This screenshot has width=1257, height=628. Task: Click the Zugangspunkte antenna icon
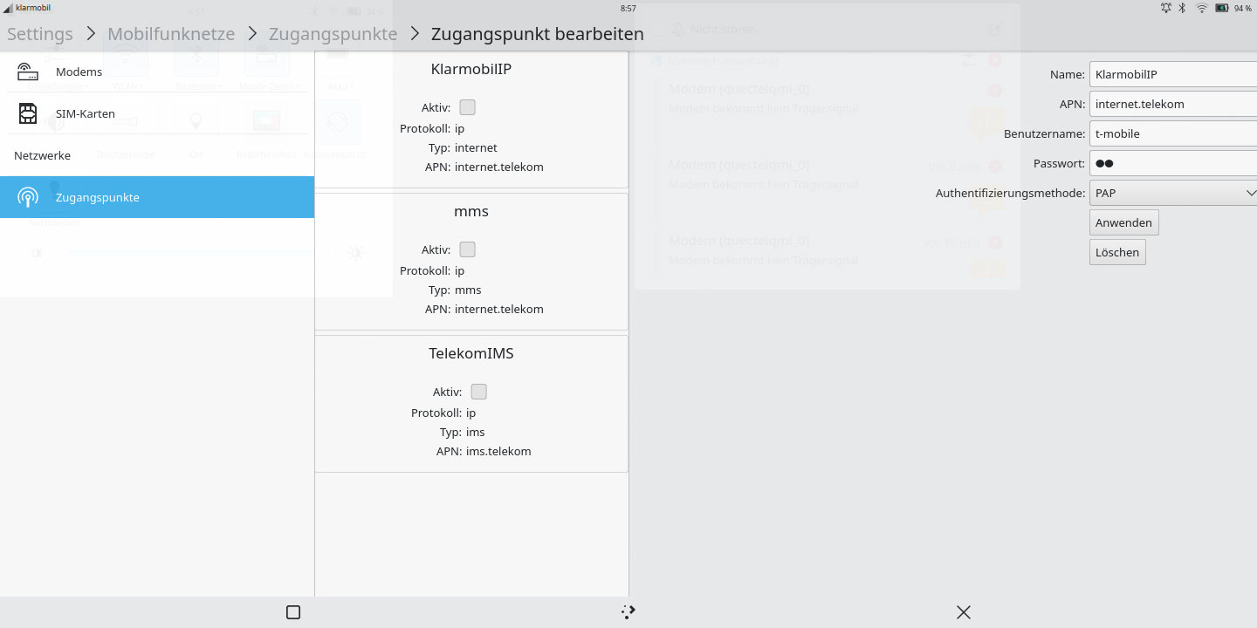tap(28, 197)
